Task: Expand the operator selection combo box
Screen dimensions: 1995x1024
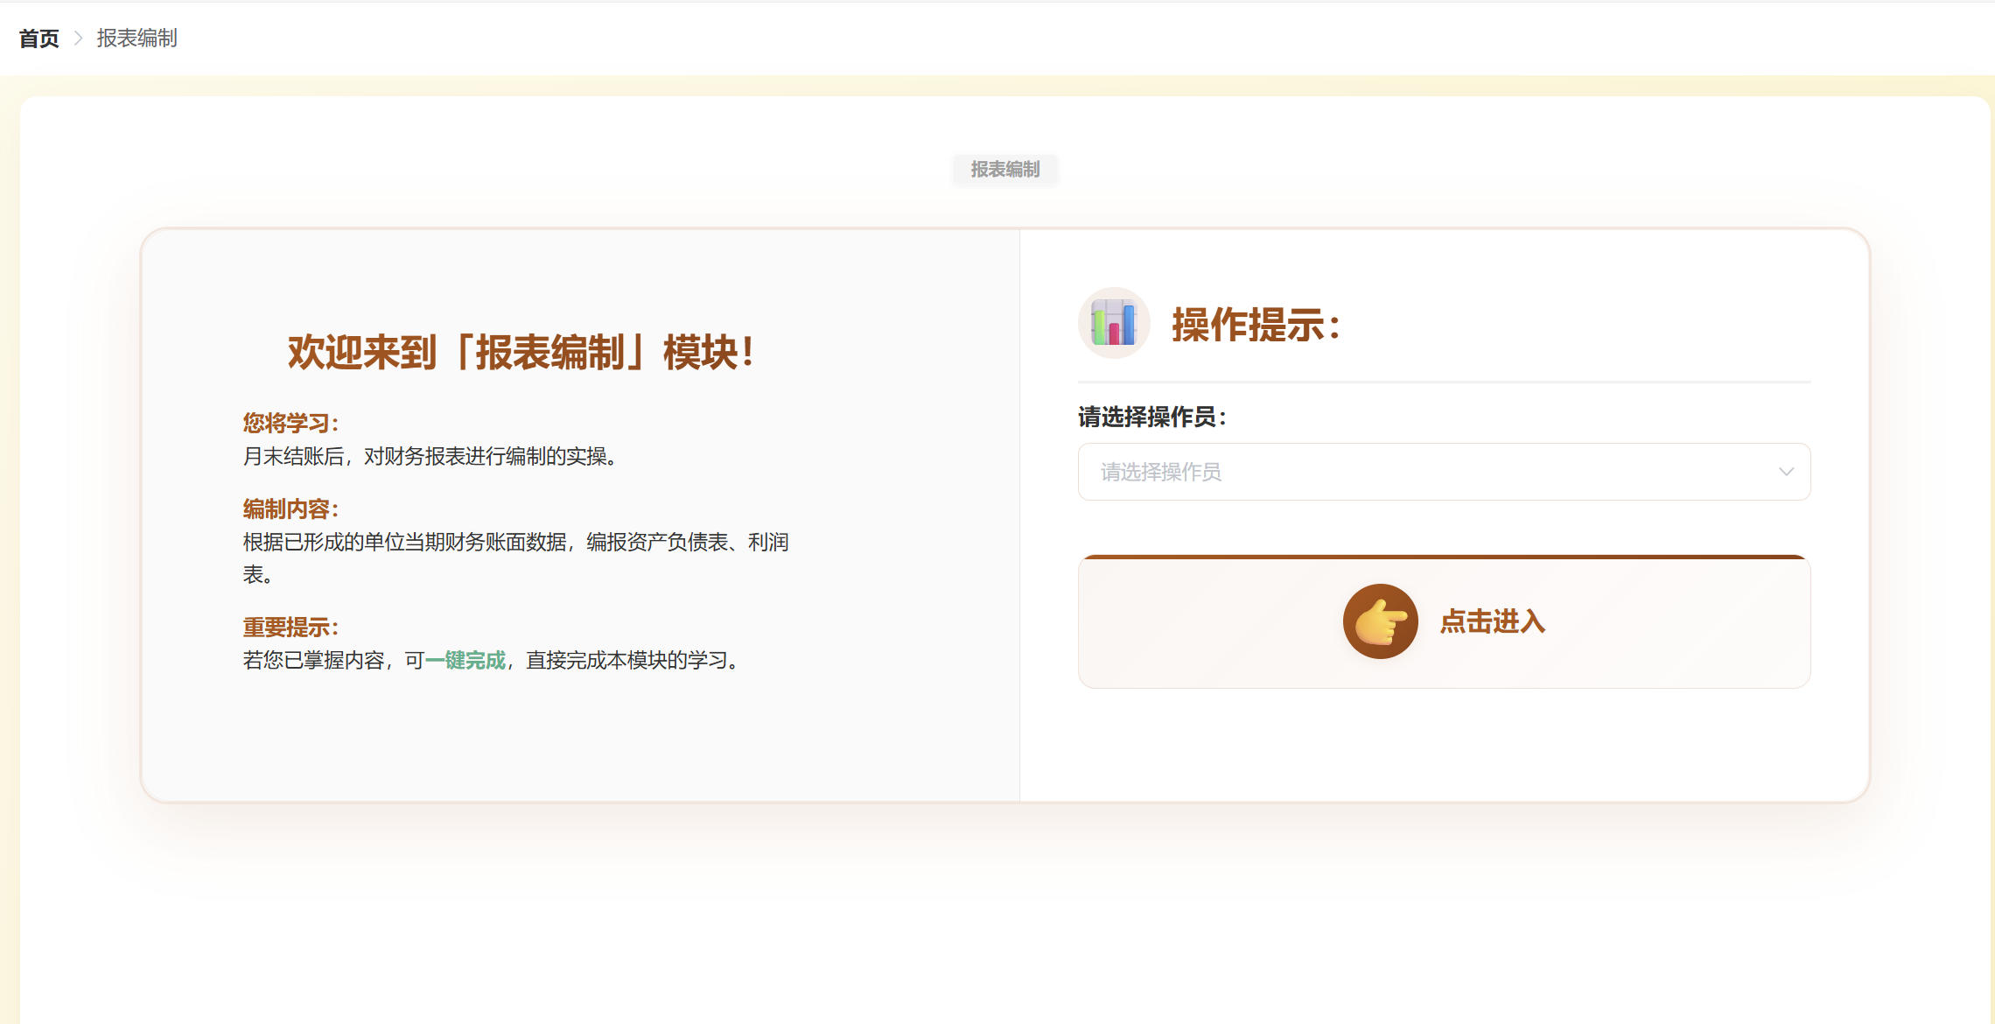Action: 1444,473
